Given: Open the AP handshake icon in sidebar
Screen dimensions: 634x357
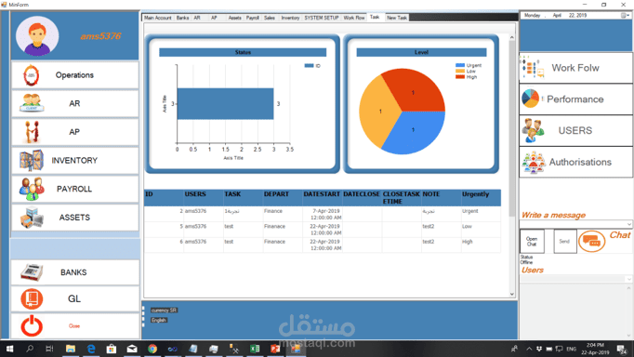Looking at the screenshot, I should [33, 132].
